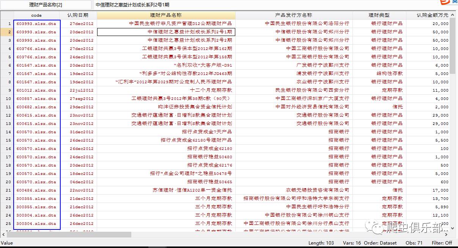Click the 招商银行稳益50480 cell

[166, 157]
